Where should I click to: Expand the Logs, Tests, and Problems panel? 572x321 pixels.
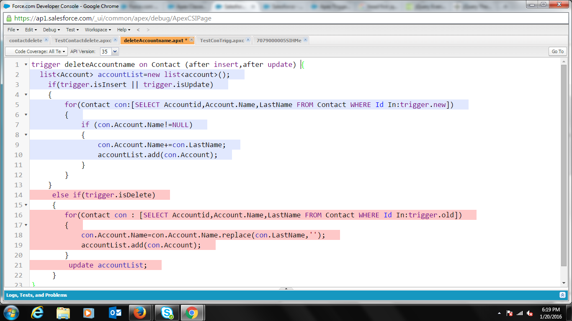click(x=562, y=295)
